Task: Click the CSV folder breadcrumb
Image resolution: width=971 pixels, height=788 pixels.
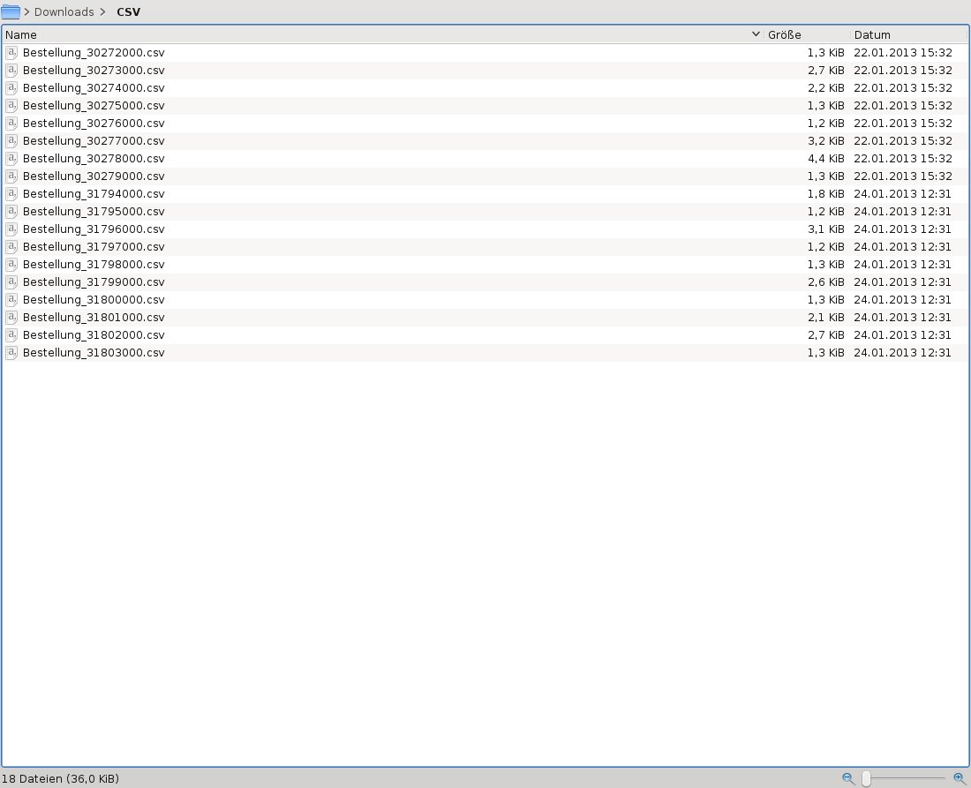Action: [x=128, y=11]
